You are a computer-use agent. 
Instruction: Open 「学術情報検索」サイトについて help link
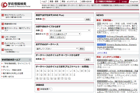17,64
